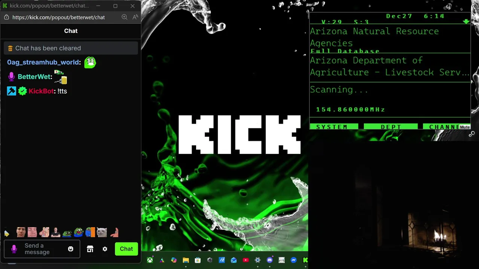Click the !tts message text
The height and width of the screenshot is (269, 479).
tap(62, 91)
